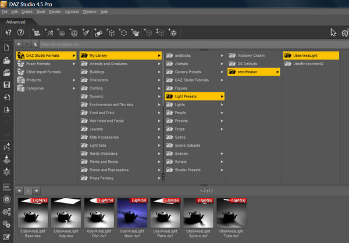Open the Alchemy Chasm folder
The width and height of the screenshot is (349, 243).
(254, 56)
